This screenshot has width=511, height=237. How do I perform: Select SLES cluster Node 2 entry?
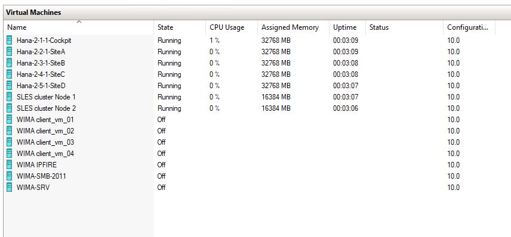point(47,108)
